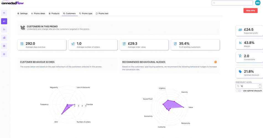Image resolution: width=263 pixels, height=138 pixels.
Task: Click the Scarcity label on the nudges radar
Action: coord(184,92)
